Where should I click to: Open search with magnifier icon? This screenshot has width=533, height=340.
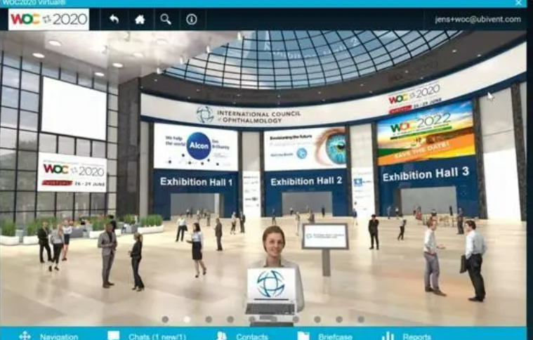[166, 19]
